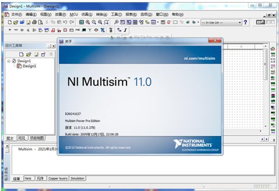Open the 编辑(E) Edit menu
Image resolution: width=279 pixels, height=191 pixels.
click(31, 15)
